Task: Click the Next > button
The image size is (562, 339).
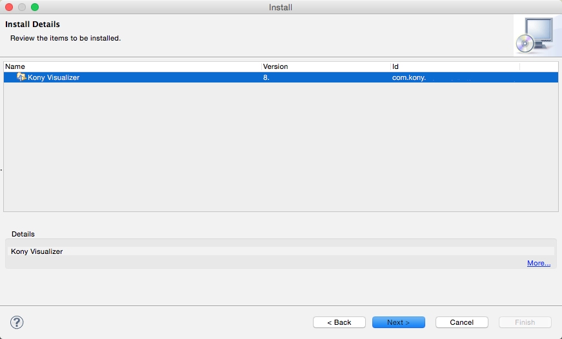Action: coord(399,322)
